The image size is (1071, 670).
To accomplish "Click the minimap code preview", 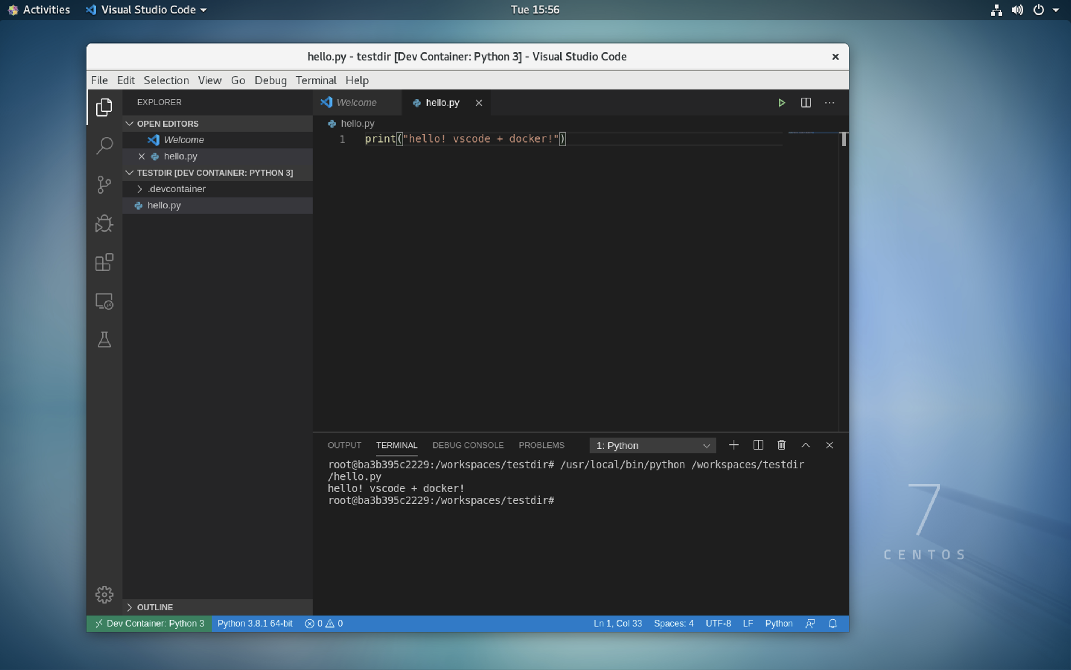I will tap(801, 133).
